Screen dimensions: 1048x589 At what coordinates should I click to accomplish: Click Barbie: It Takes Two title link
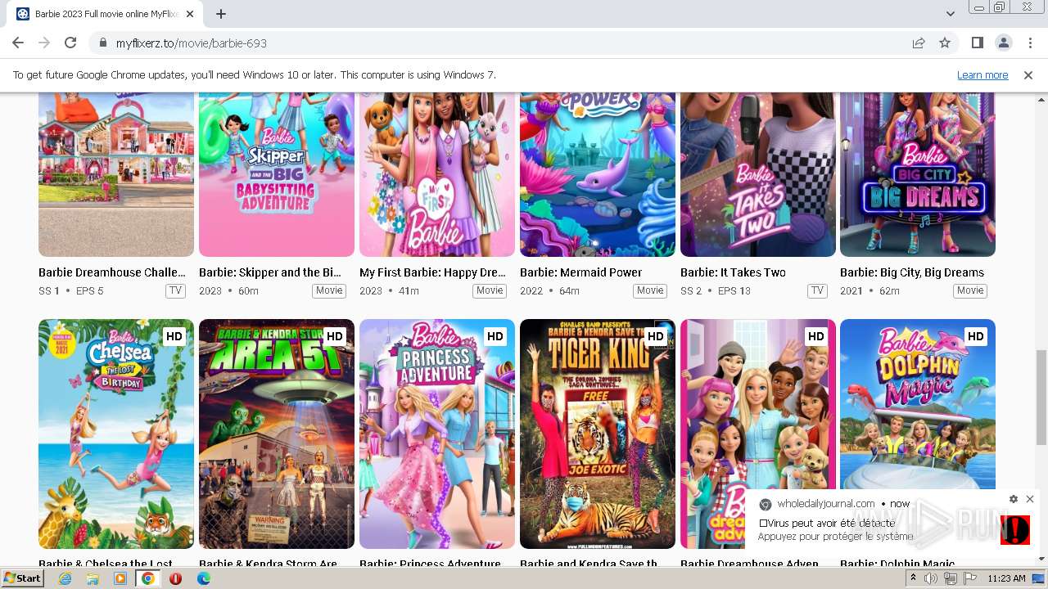point(733,272)
